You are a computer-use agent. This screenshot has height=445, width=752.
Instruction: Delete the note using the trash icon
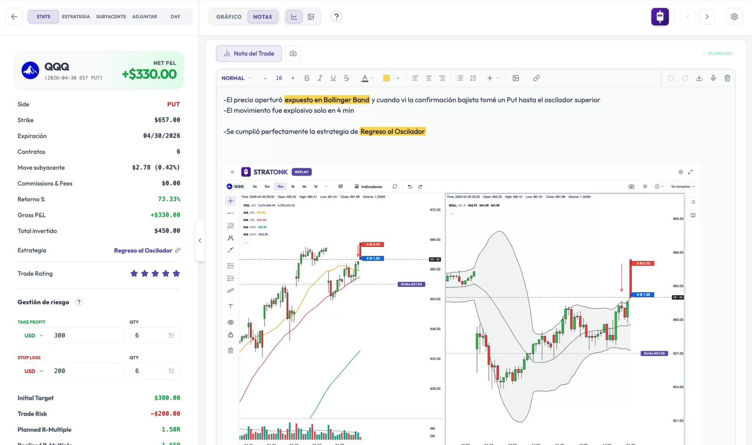coord(727,78)
